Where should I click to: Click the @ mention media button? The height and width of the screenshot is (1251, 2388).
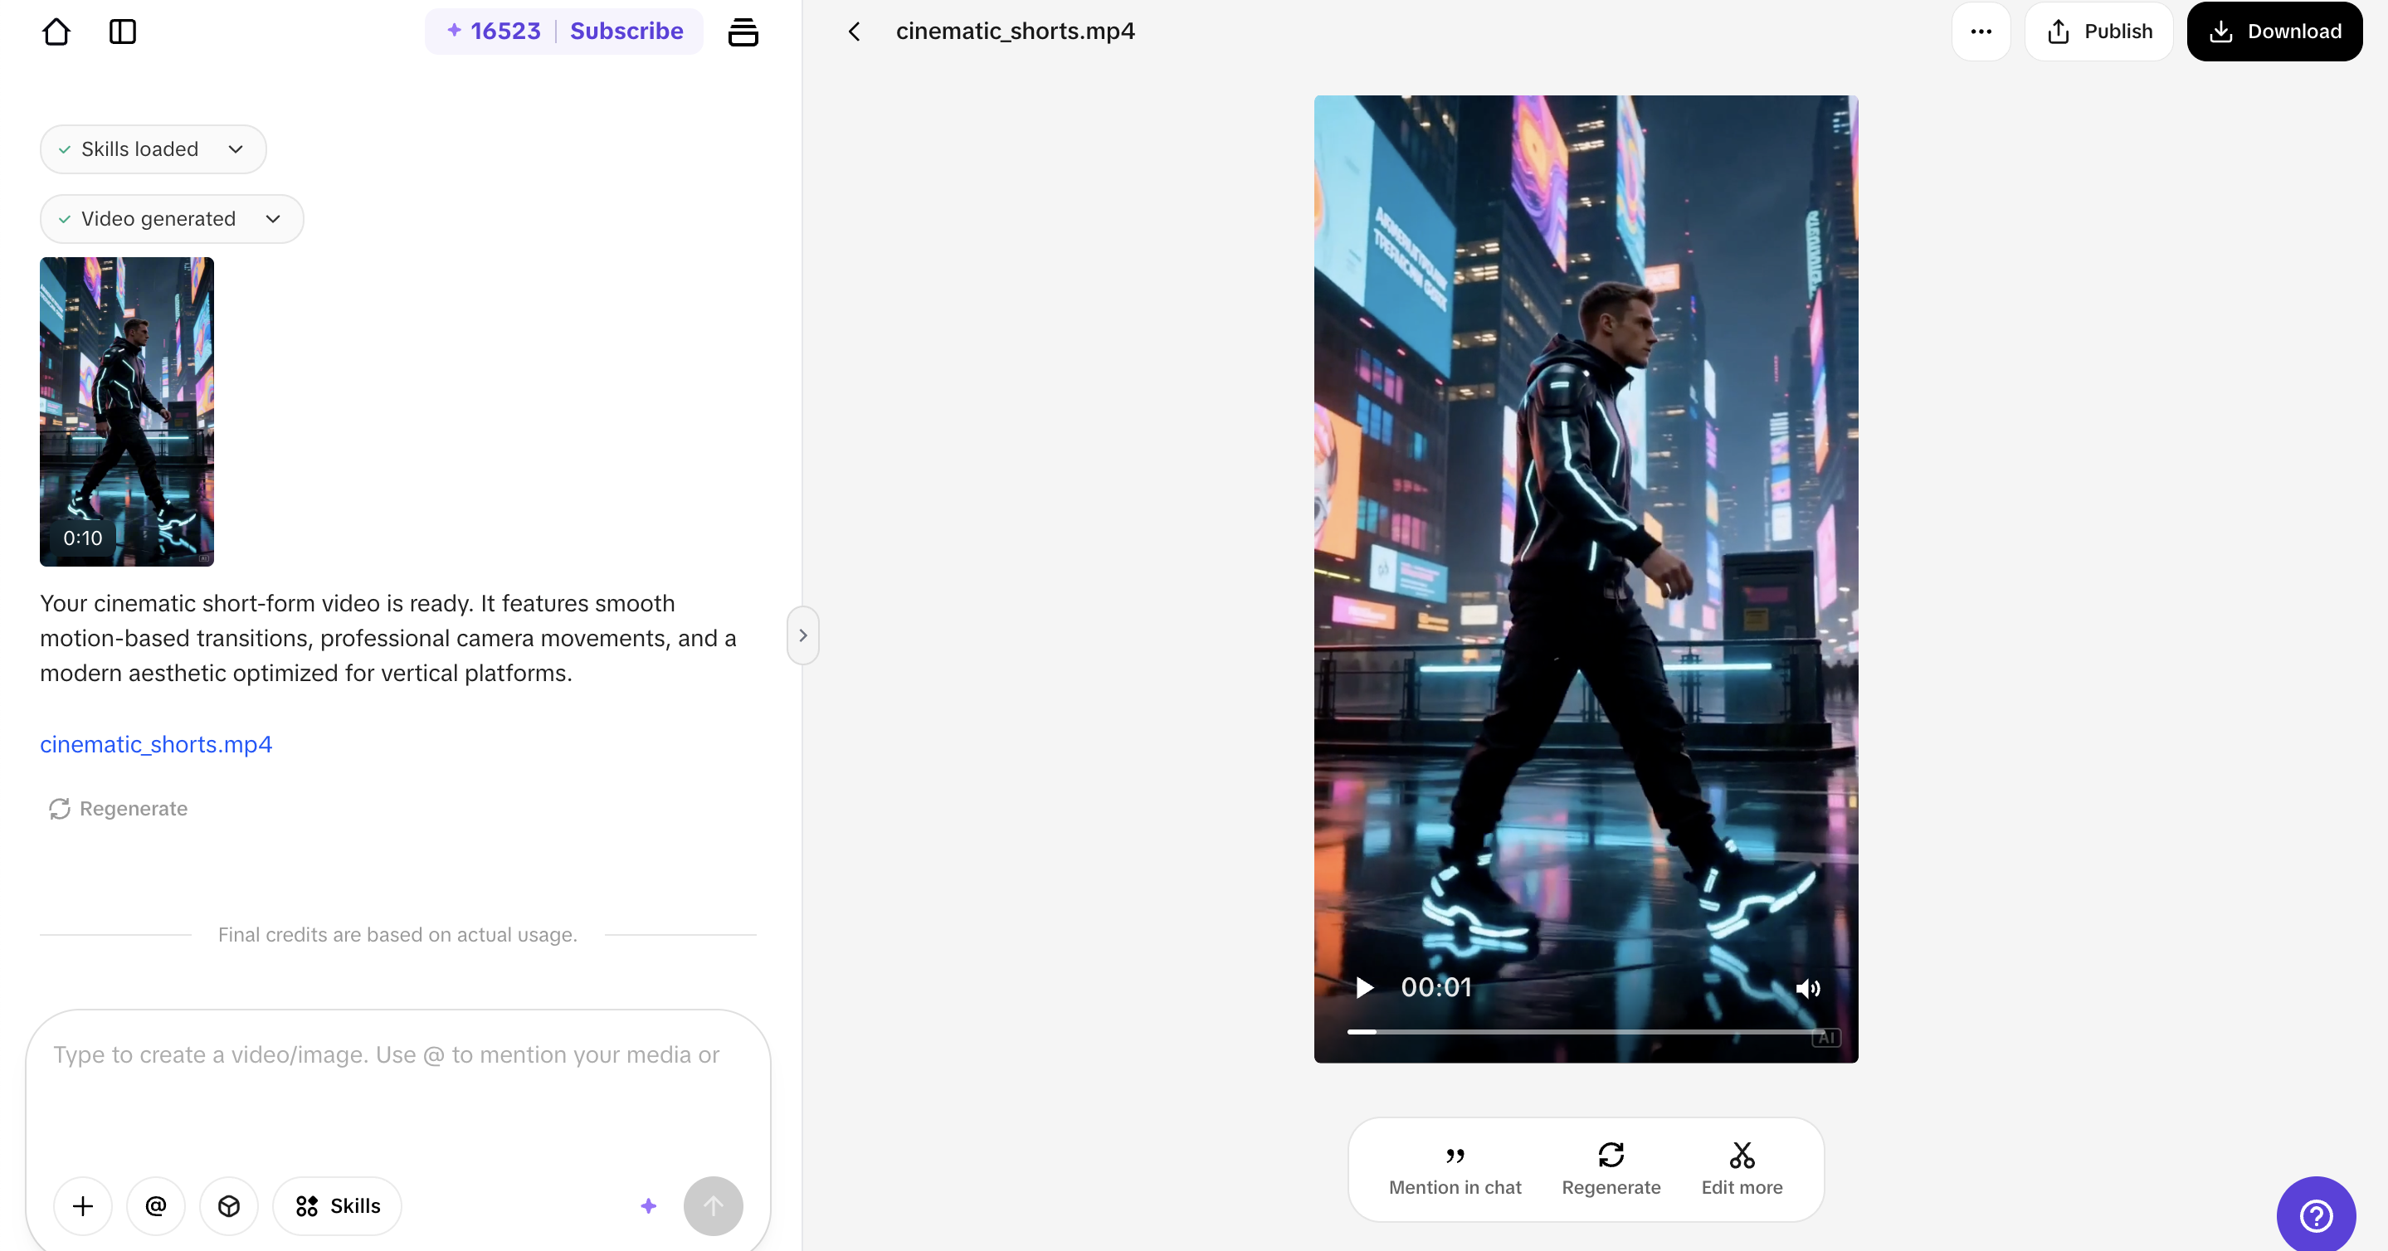pyautogui.click(x=156, y=1205)
